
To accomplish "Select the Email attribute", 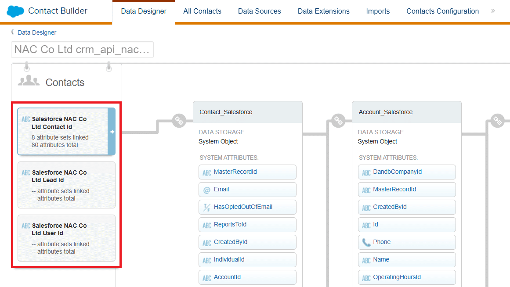I will [247, 190].
